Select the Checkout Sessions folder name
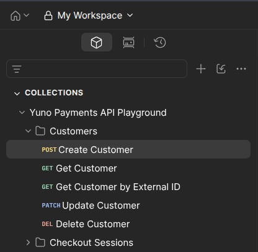 [91, 243]
